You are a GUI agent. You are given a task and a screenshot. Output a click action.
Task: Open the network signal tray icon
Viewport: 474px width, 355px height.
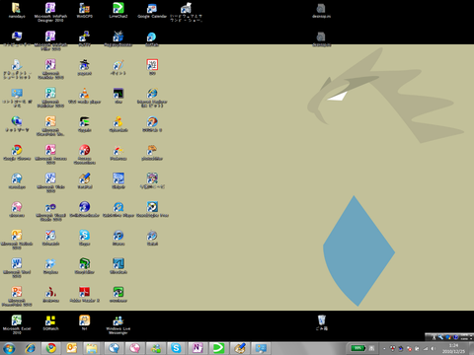pos(426,348)
